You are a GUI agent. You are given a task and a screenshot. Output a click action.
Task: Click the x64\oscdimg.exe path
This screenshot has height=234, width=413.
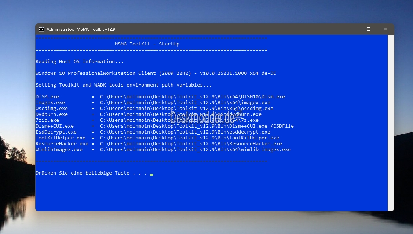[x=186, y=109]
